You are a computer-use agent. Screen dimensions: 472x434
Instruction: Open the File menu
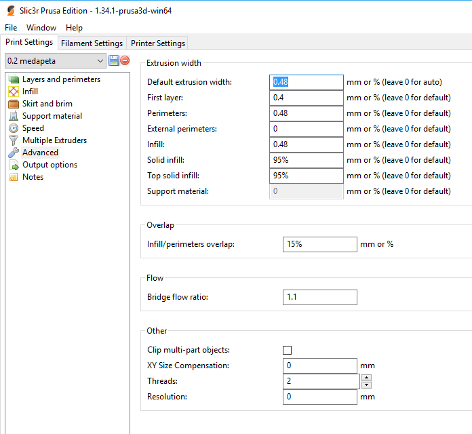tap(11, 28)
